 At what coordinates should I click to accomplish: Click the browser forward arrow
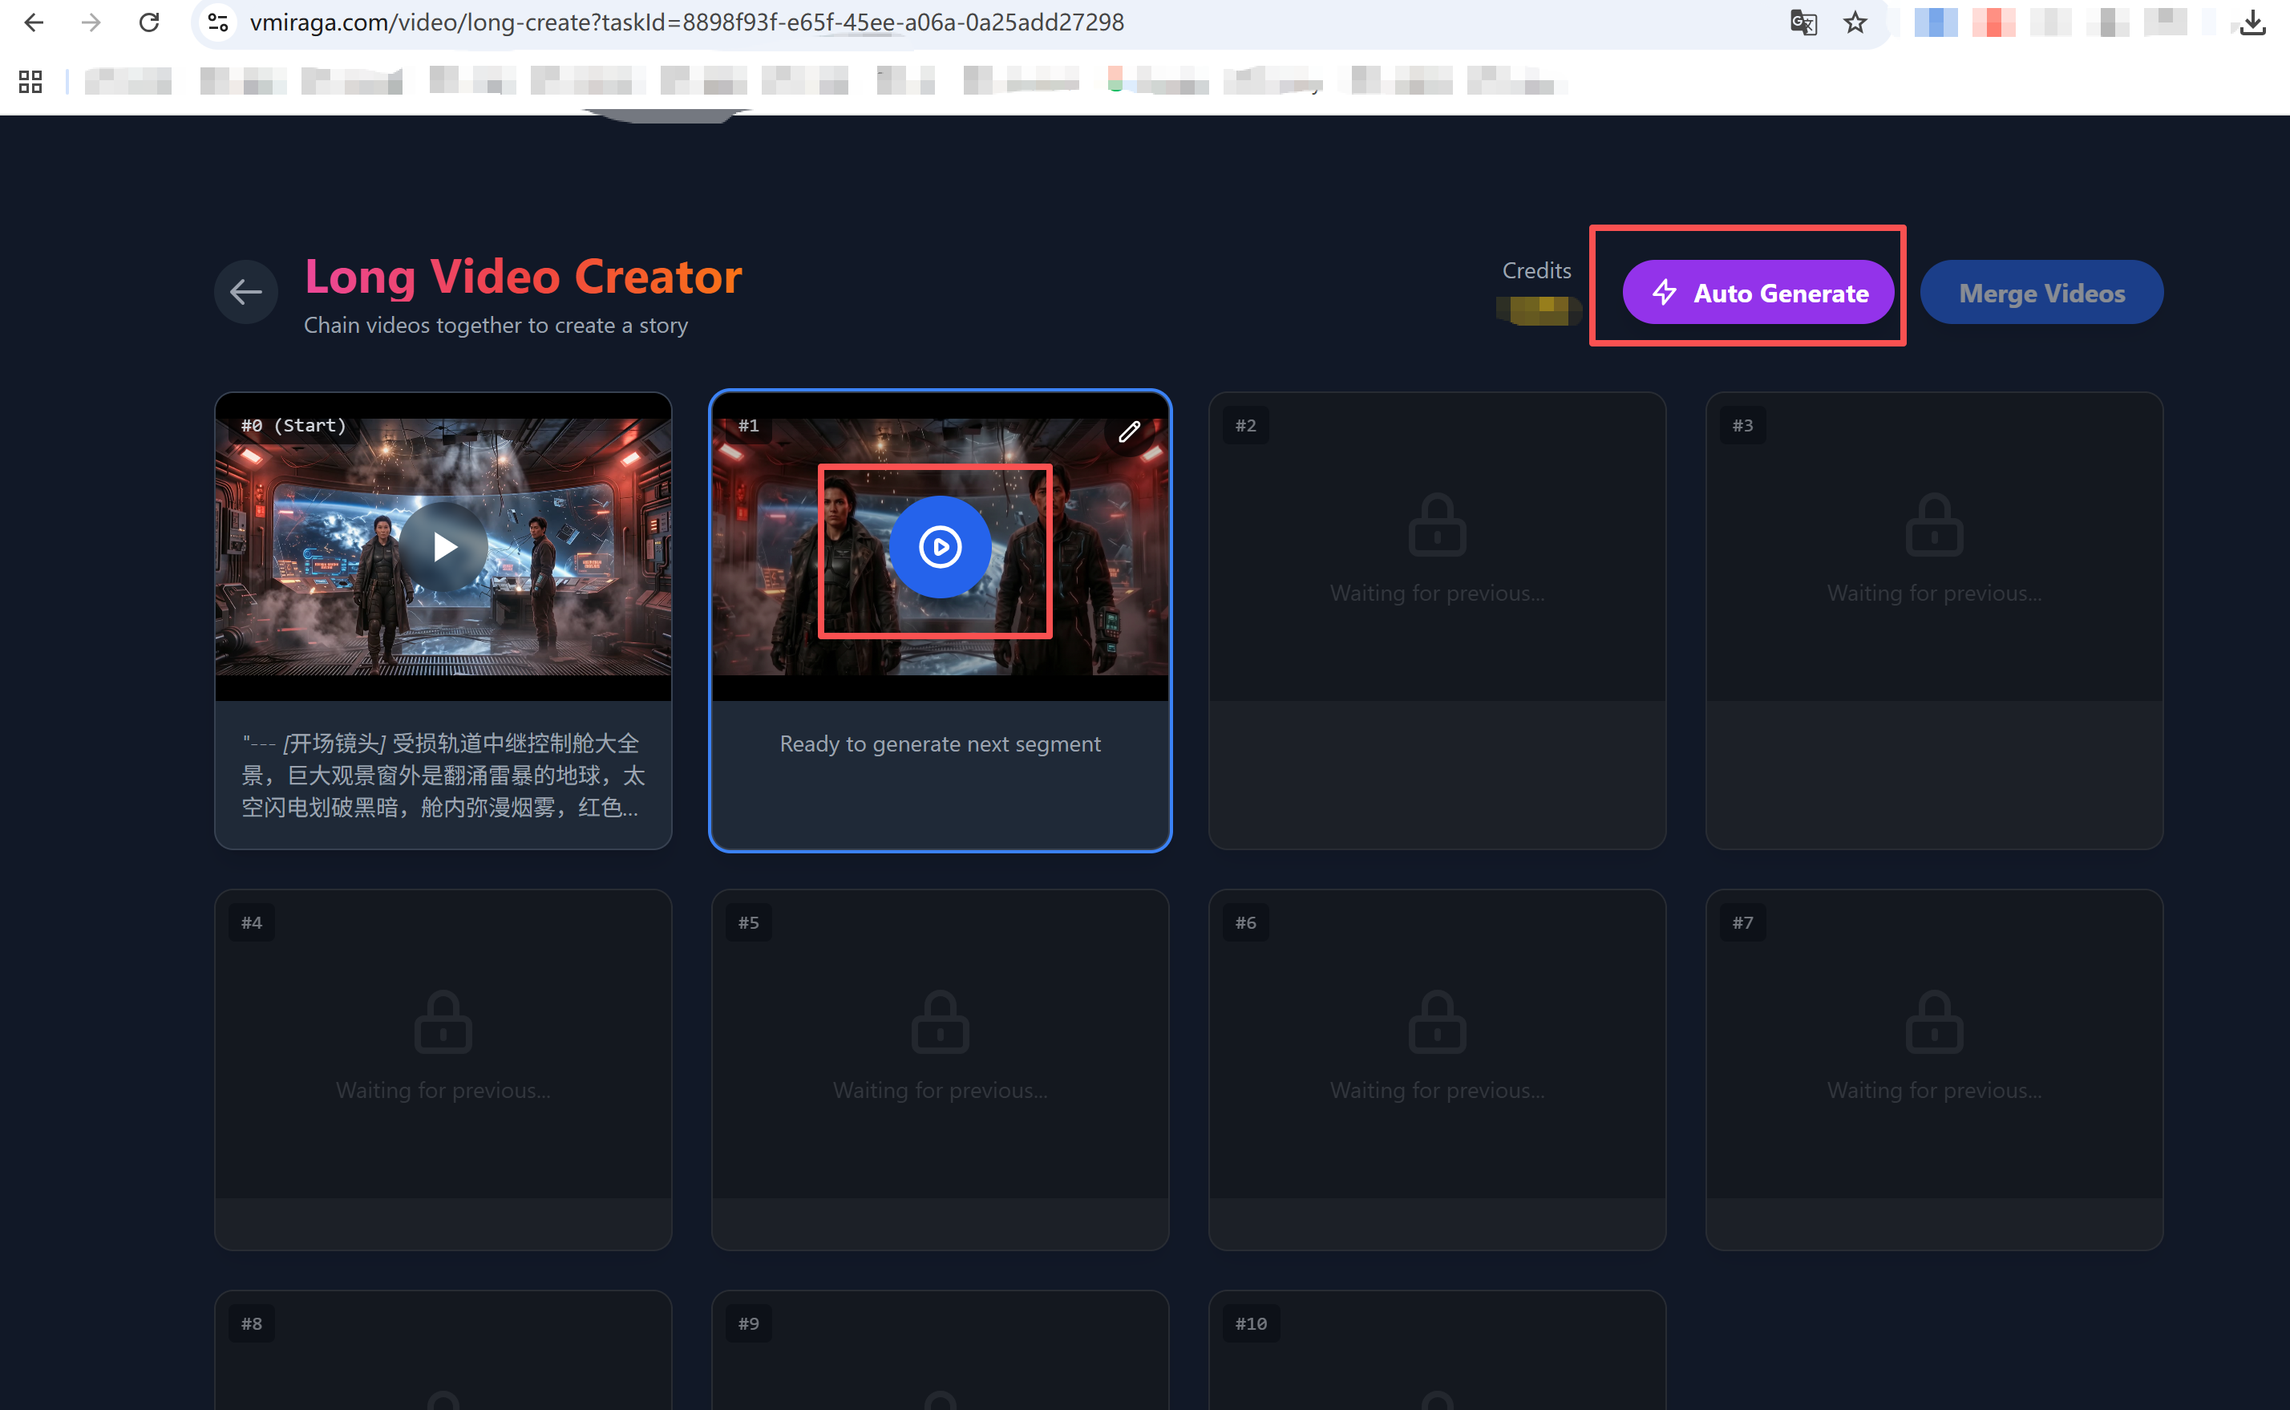tap(91, 22)
